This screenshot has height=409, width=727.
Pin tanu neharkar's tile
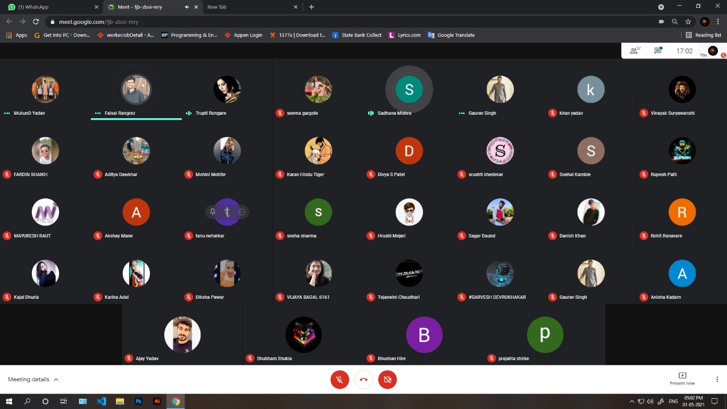coord(212,212)
